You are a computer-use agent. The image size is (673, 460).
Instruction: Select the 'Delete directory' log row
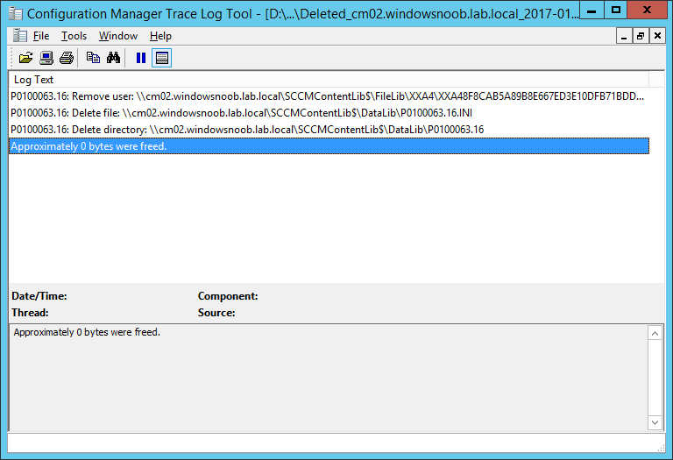click(329, 130)
